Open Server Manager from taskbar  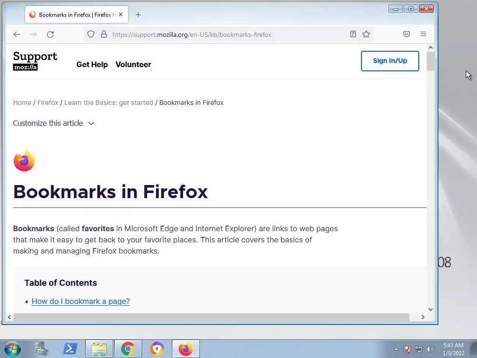coord(41,349)
